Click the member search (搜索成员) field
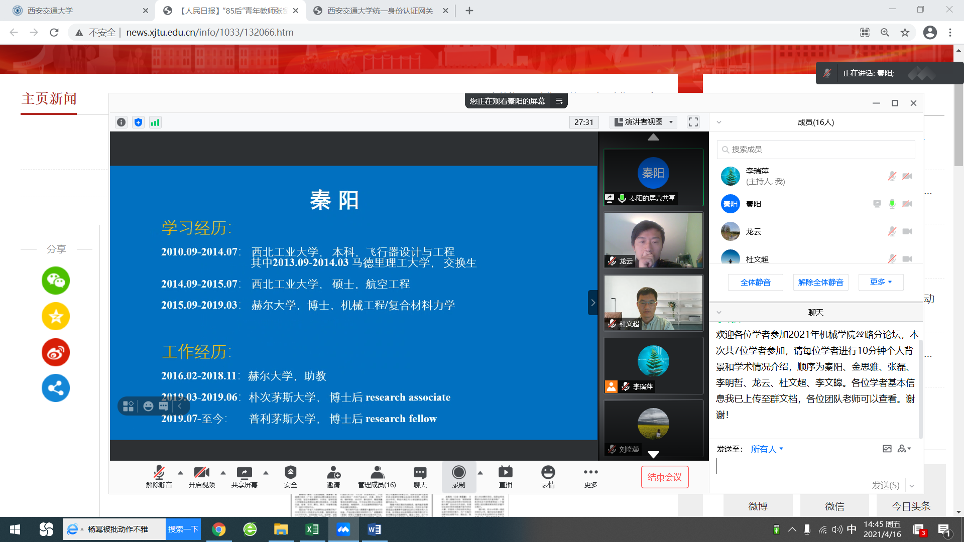The width and height of the screenshot is (964, 542). point(816,150)
